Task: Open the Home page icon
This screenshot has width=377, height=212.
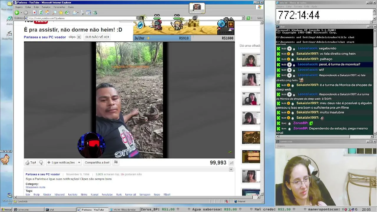Action: click(47, 13)
